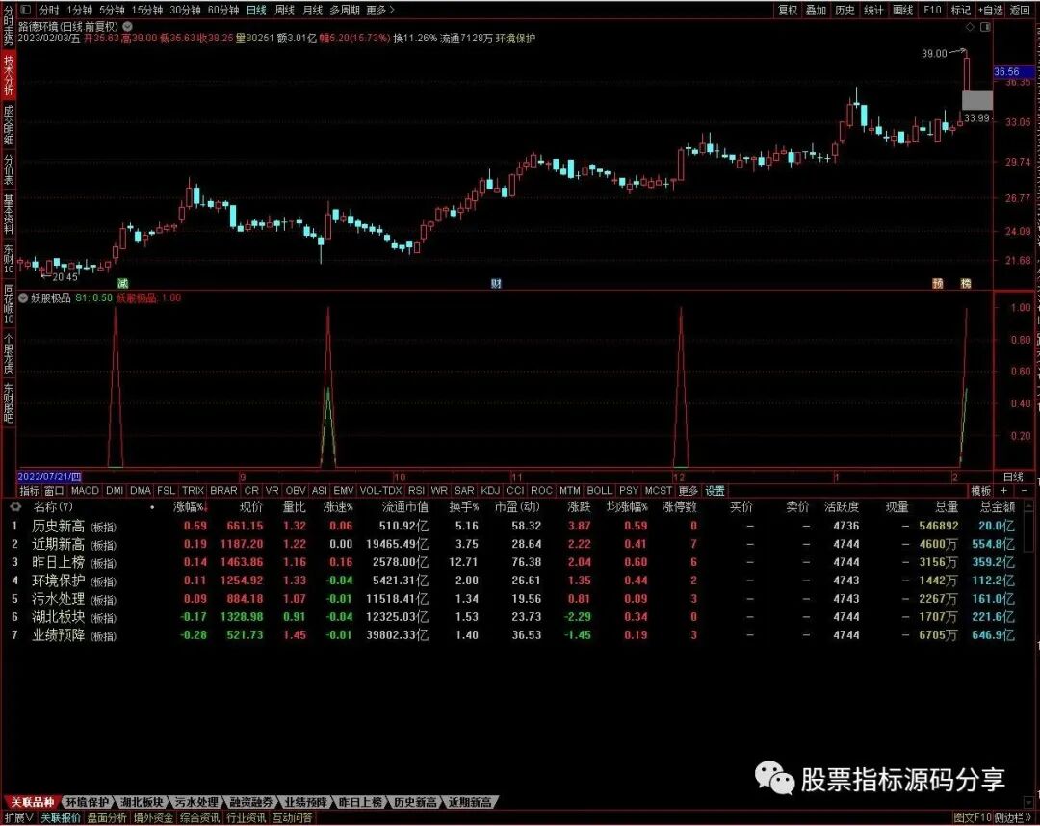Click the 预 marker on the K-line chart
1040x826 pixels.
[938, 283]
